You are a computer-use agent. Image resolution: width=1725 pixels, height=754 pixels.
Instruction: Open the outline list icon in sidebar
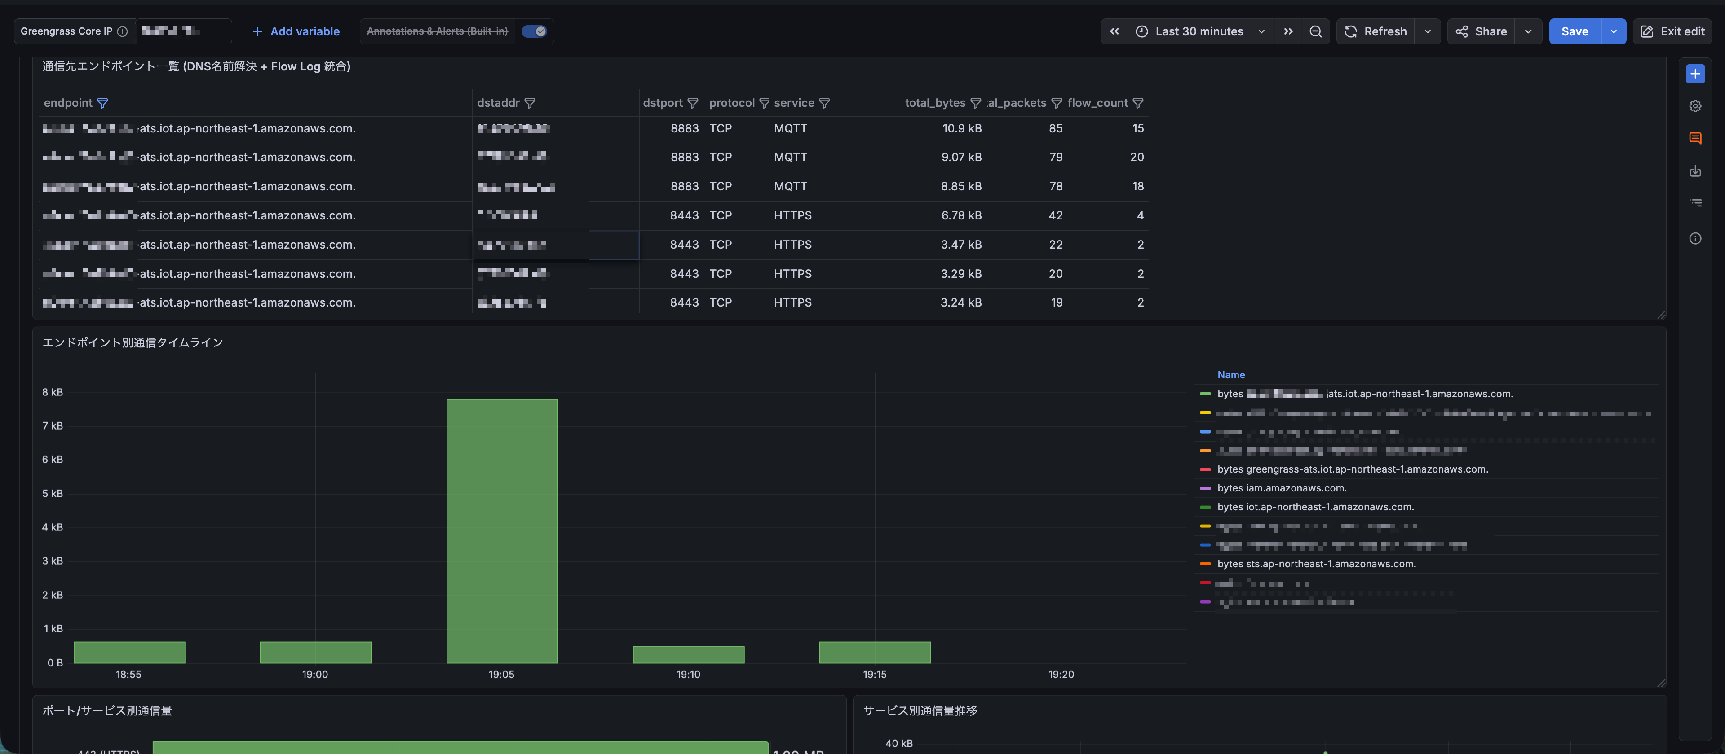[1695, 203]
